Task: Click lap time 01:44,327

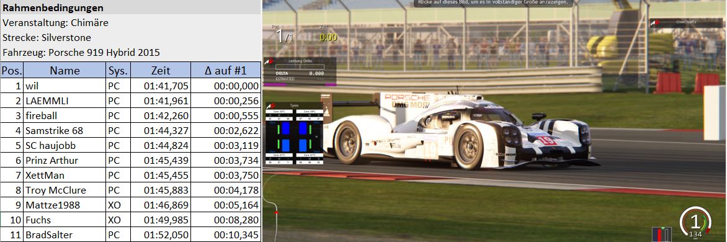Action: point(166,130)
